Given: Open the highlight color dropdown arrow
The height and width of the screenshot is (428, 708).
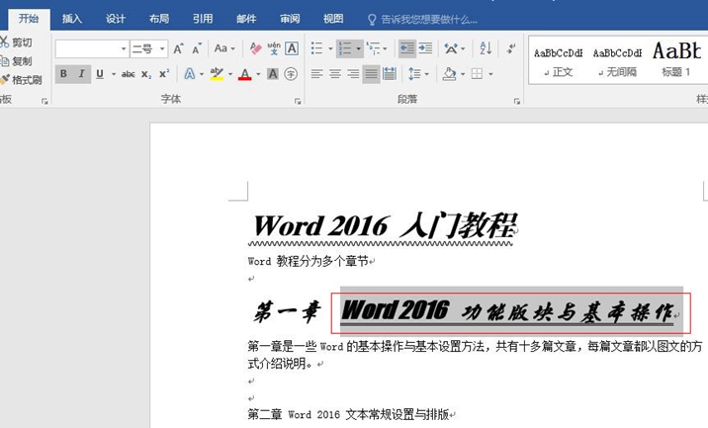Looking at the screenshot, I should (x=230, y=74).
